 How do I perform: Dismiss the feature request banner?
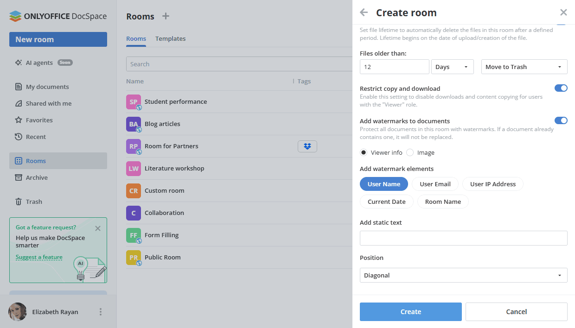click(x=97, y=228)
